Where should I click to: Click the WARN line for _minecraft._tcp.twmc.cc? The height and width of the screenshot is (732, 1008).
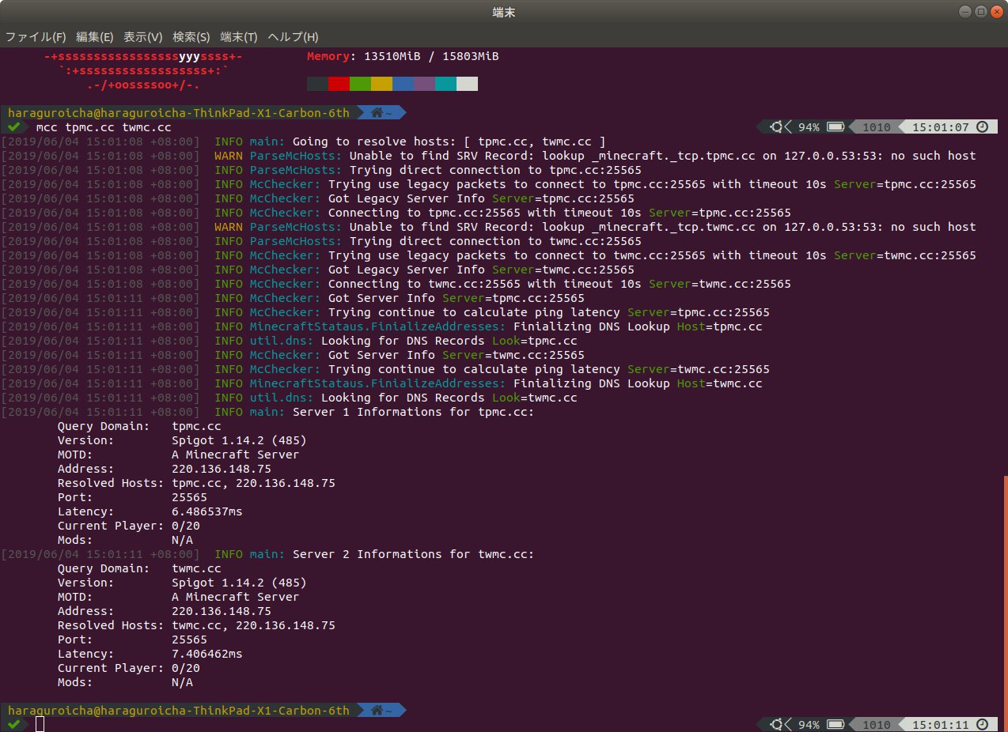coord(489,227)
